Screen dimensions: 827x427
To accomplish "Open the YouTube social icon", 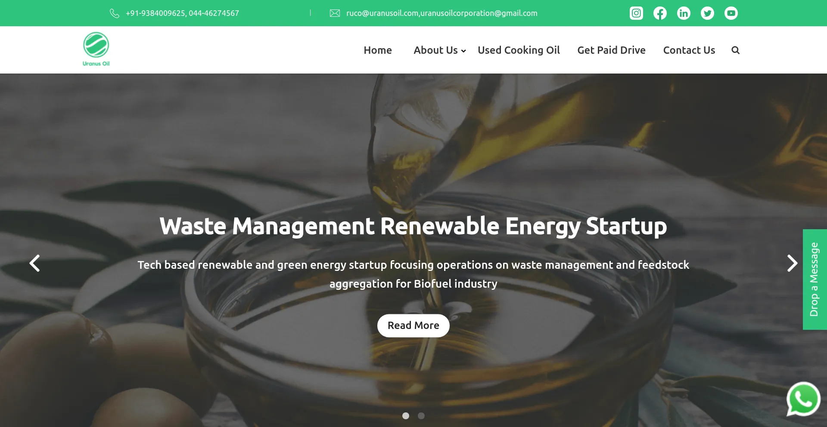I will [x=731, y=13].
